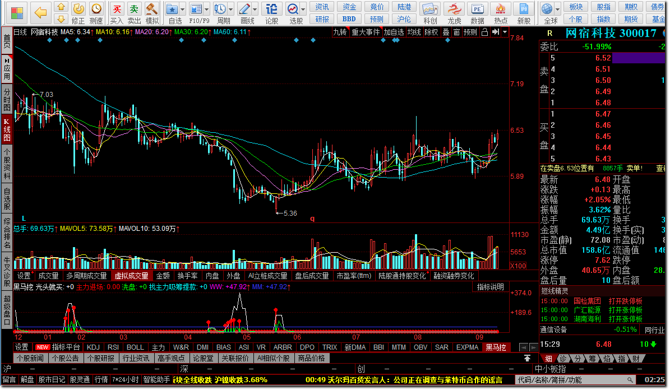
Task: Open the 模拟 gavel simulation icon
Action: click(152, 8)
